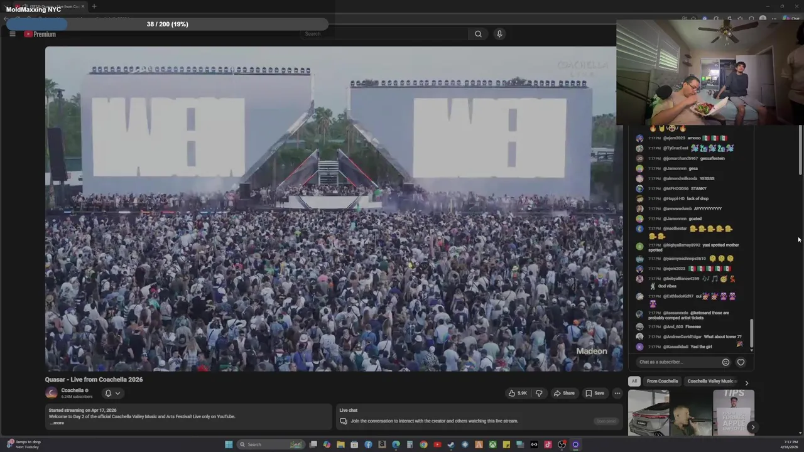Open YouTube app from the taskbar
804x452 pixels.
coord(437,444)
